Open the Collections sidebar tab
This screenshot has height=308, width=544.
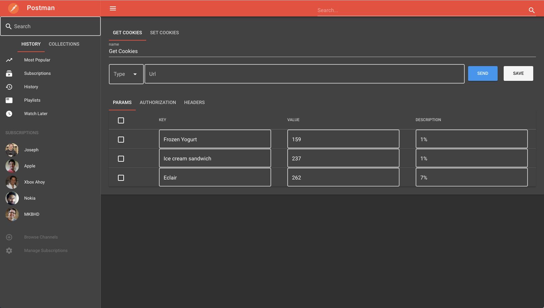pos(64,44)
